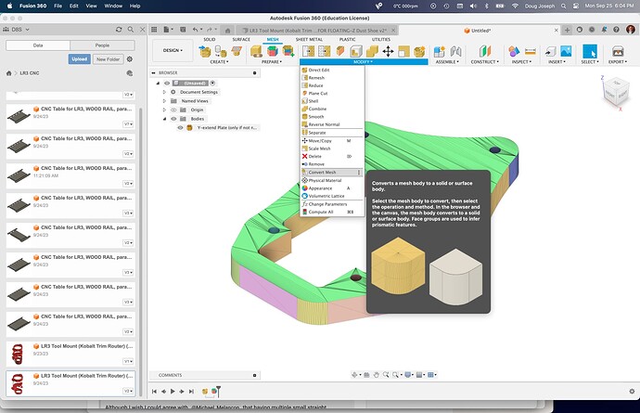Open the Prepare dropdown menu
The image size is (640, 413).
click(x=271, y=62)
